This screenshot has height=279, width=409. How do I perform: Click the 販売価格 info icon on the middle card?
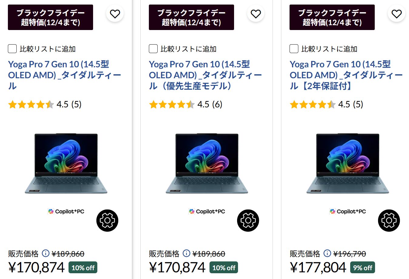pos(186,253)
